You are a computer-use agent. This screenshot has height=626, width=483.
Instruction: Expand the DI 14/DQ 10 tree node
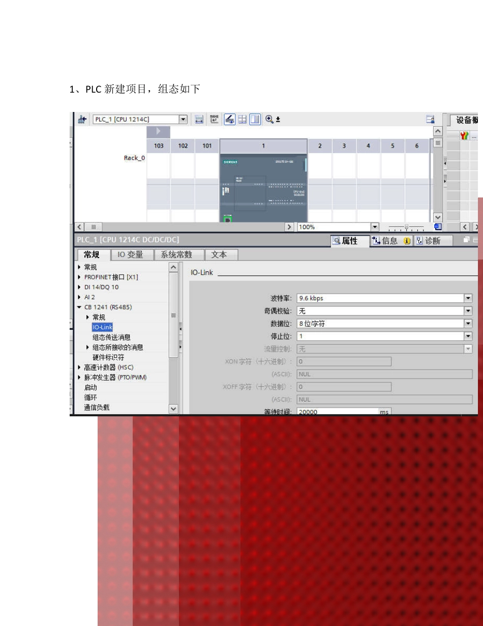tap(79, 287)
